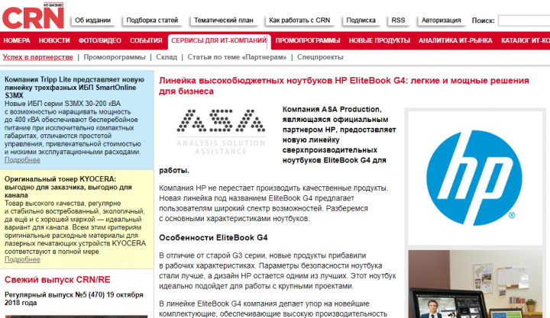
Task: Click the CRN logo
Action: [34, 16]
